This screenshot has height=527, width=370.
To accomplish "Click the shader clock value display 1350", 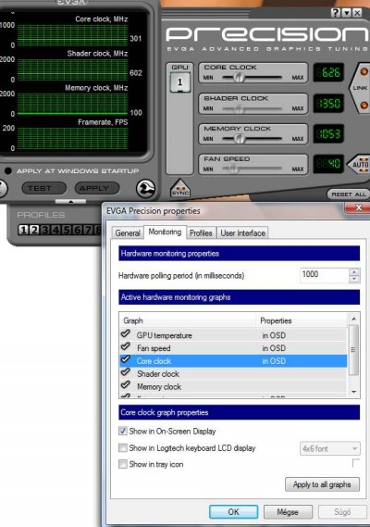I will coord(328,103).
